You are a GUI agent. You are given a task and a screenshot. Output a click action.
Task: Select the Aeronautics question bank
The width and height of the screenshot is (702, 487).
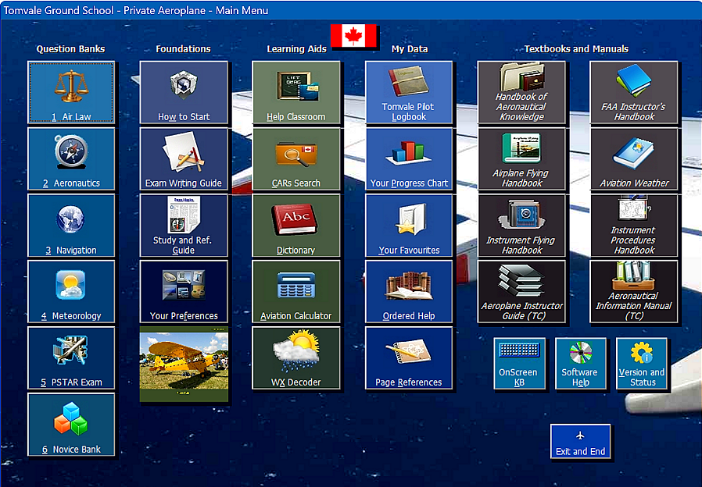click(x=71, y=158)
